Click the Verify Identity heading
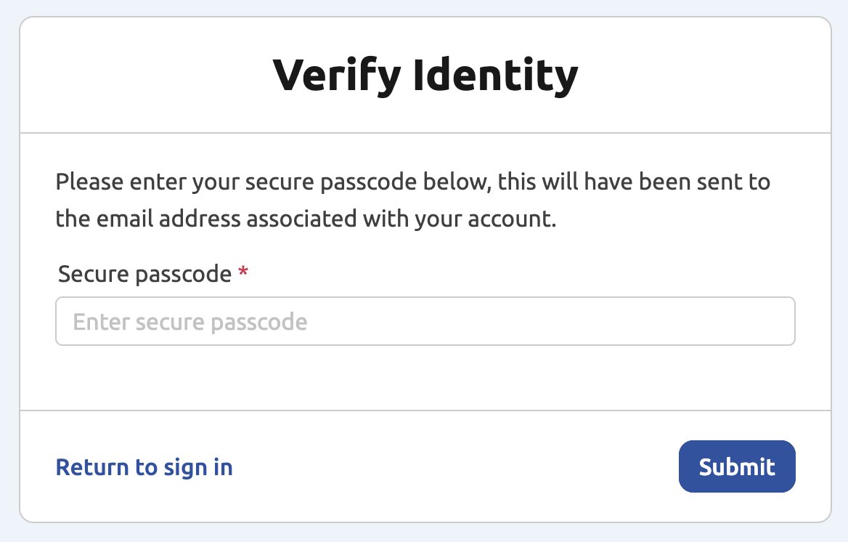 click(x=424, y=72)
